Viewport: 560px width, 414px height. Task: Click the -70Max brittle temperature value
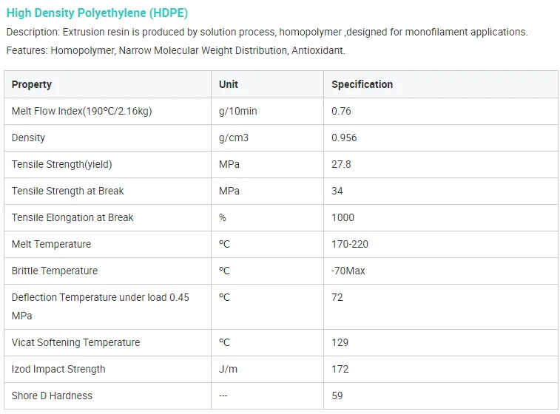(348, 271)
